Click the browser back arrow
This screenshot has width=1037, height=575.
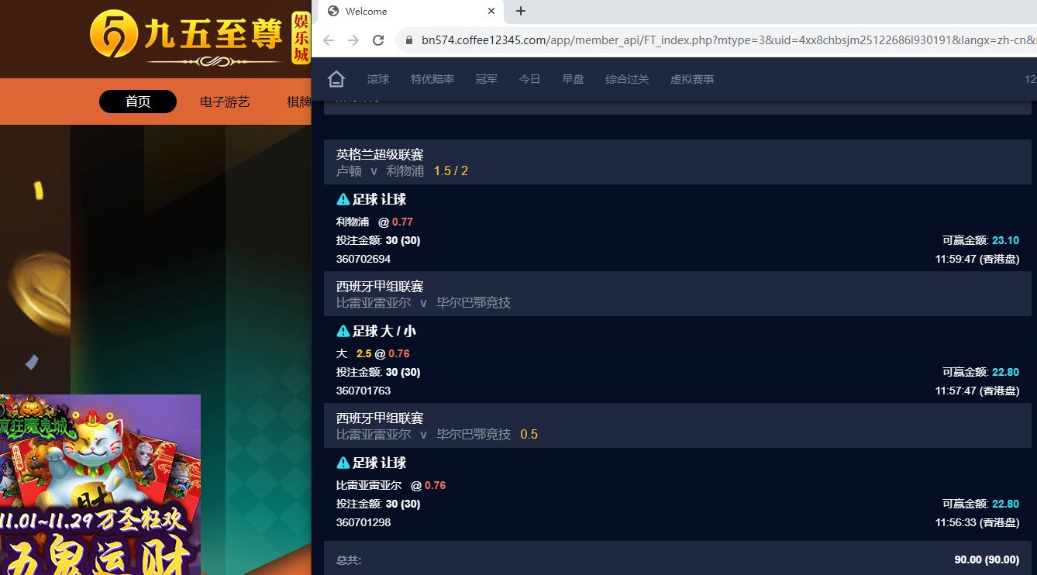pyautogui.click(x=329, y=40)
